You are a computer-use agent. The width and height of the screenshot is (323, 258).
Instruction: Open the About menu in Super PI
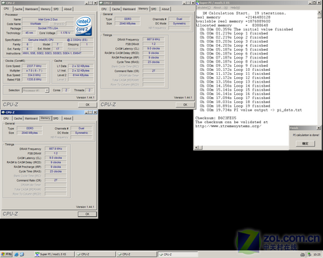pyautogui.click(x=220, y=8)
